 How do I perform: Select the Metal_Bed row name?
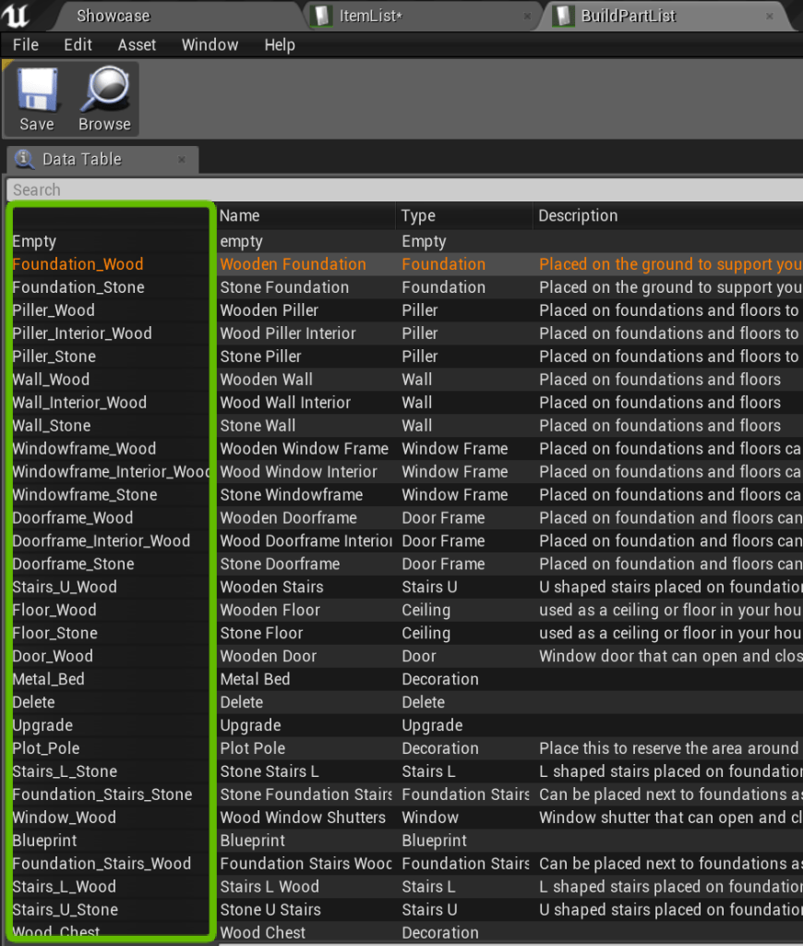pos(48,679)
